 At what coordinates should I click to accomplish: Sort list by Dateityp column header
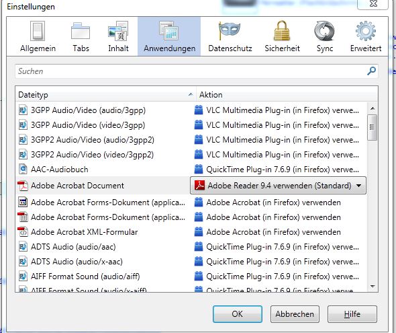(x=105, y=95)
